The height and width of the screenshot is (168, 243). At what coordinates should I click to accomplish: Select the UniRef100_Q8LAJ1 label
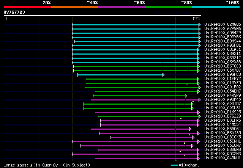click(222, 50)
